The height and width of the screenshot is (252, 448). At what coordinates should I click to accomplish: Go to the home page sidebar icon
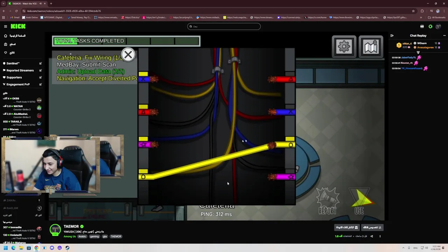(6, 36)
